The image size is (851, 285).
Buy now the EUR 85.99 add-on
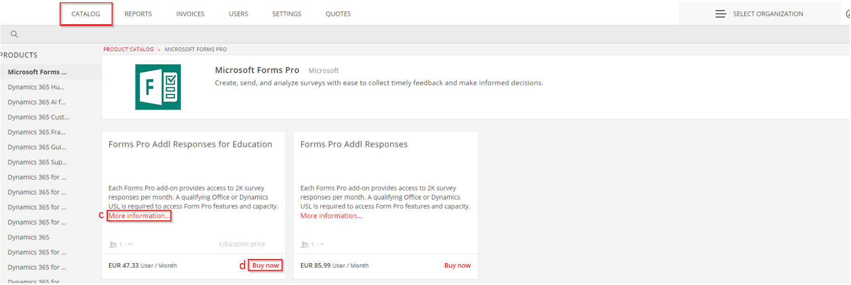coord(457,265)
